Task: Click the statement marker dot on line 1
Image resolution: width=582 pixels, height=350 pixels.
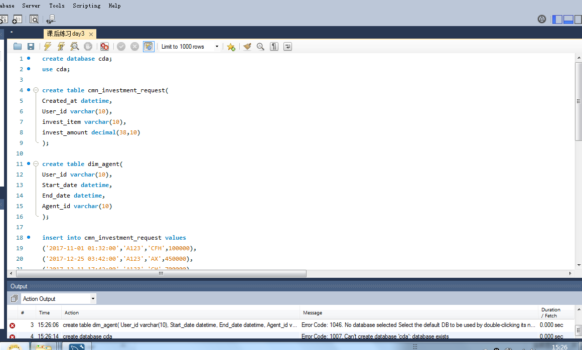Action: [29, 58]
